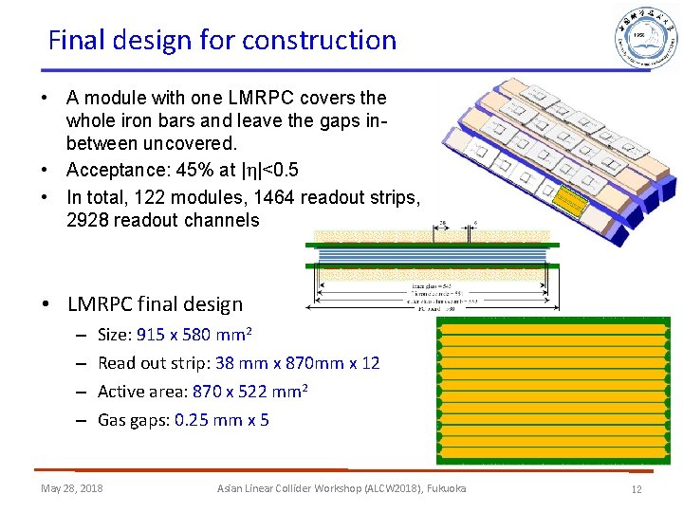683x512 pixels.
Task: Select 'Read out strip: 38 mm x 870mm x 12'
Action: pyautogui.click(x=239, y=363)
